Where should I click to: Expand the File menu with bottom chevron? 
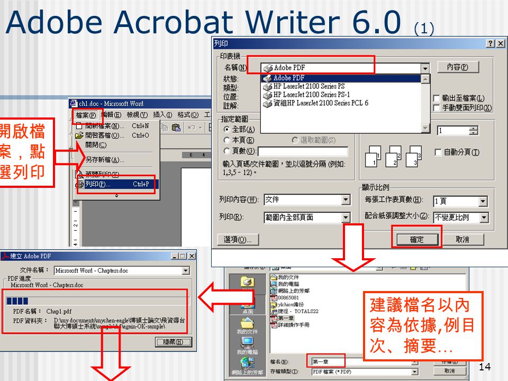click(x=116, y=196)
